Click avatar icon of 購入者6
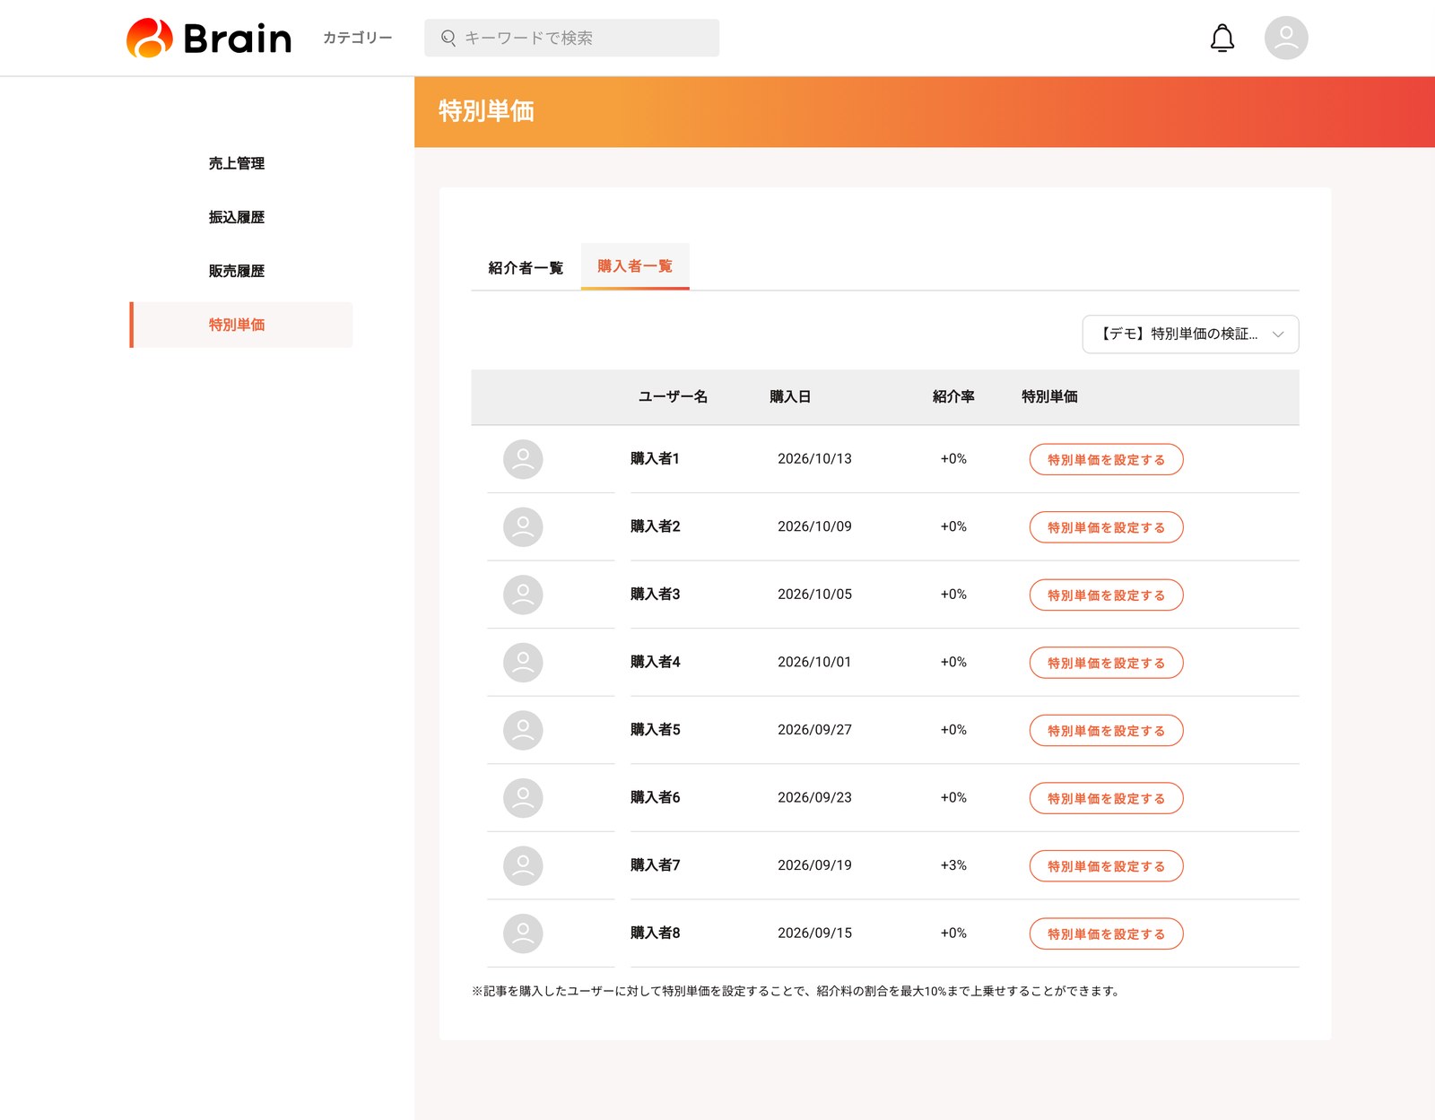This screenshot has width=1435, height=1120. pyautogui.click(x=523, y=798)
